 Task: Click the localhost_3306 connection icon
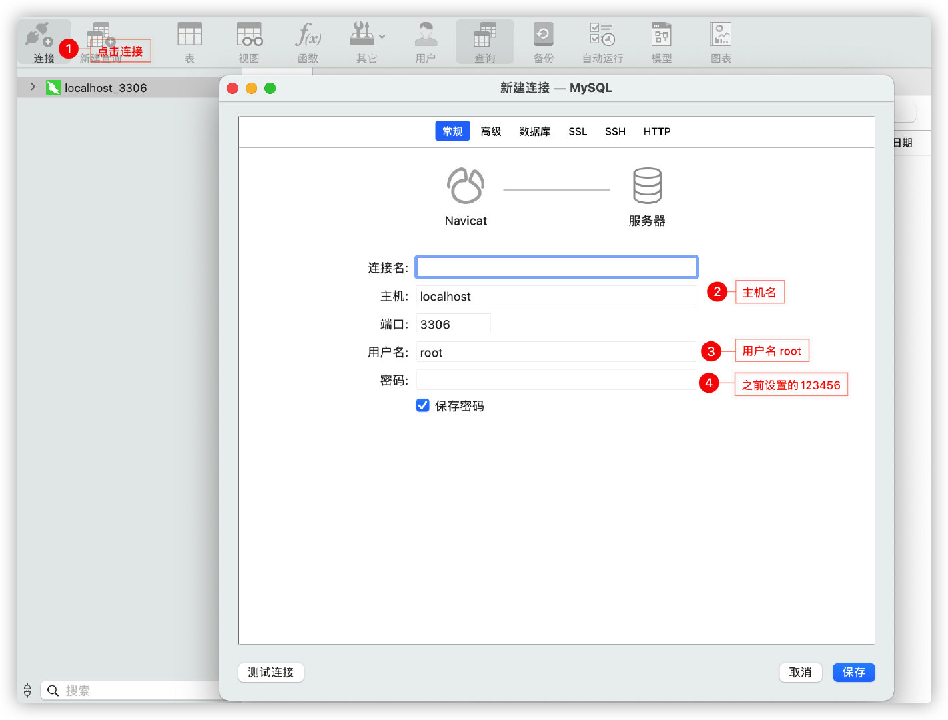[53, 87]
